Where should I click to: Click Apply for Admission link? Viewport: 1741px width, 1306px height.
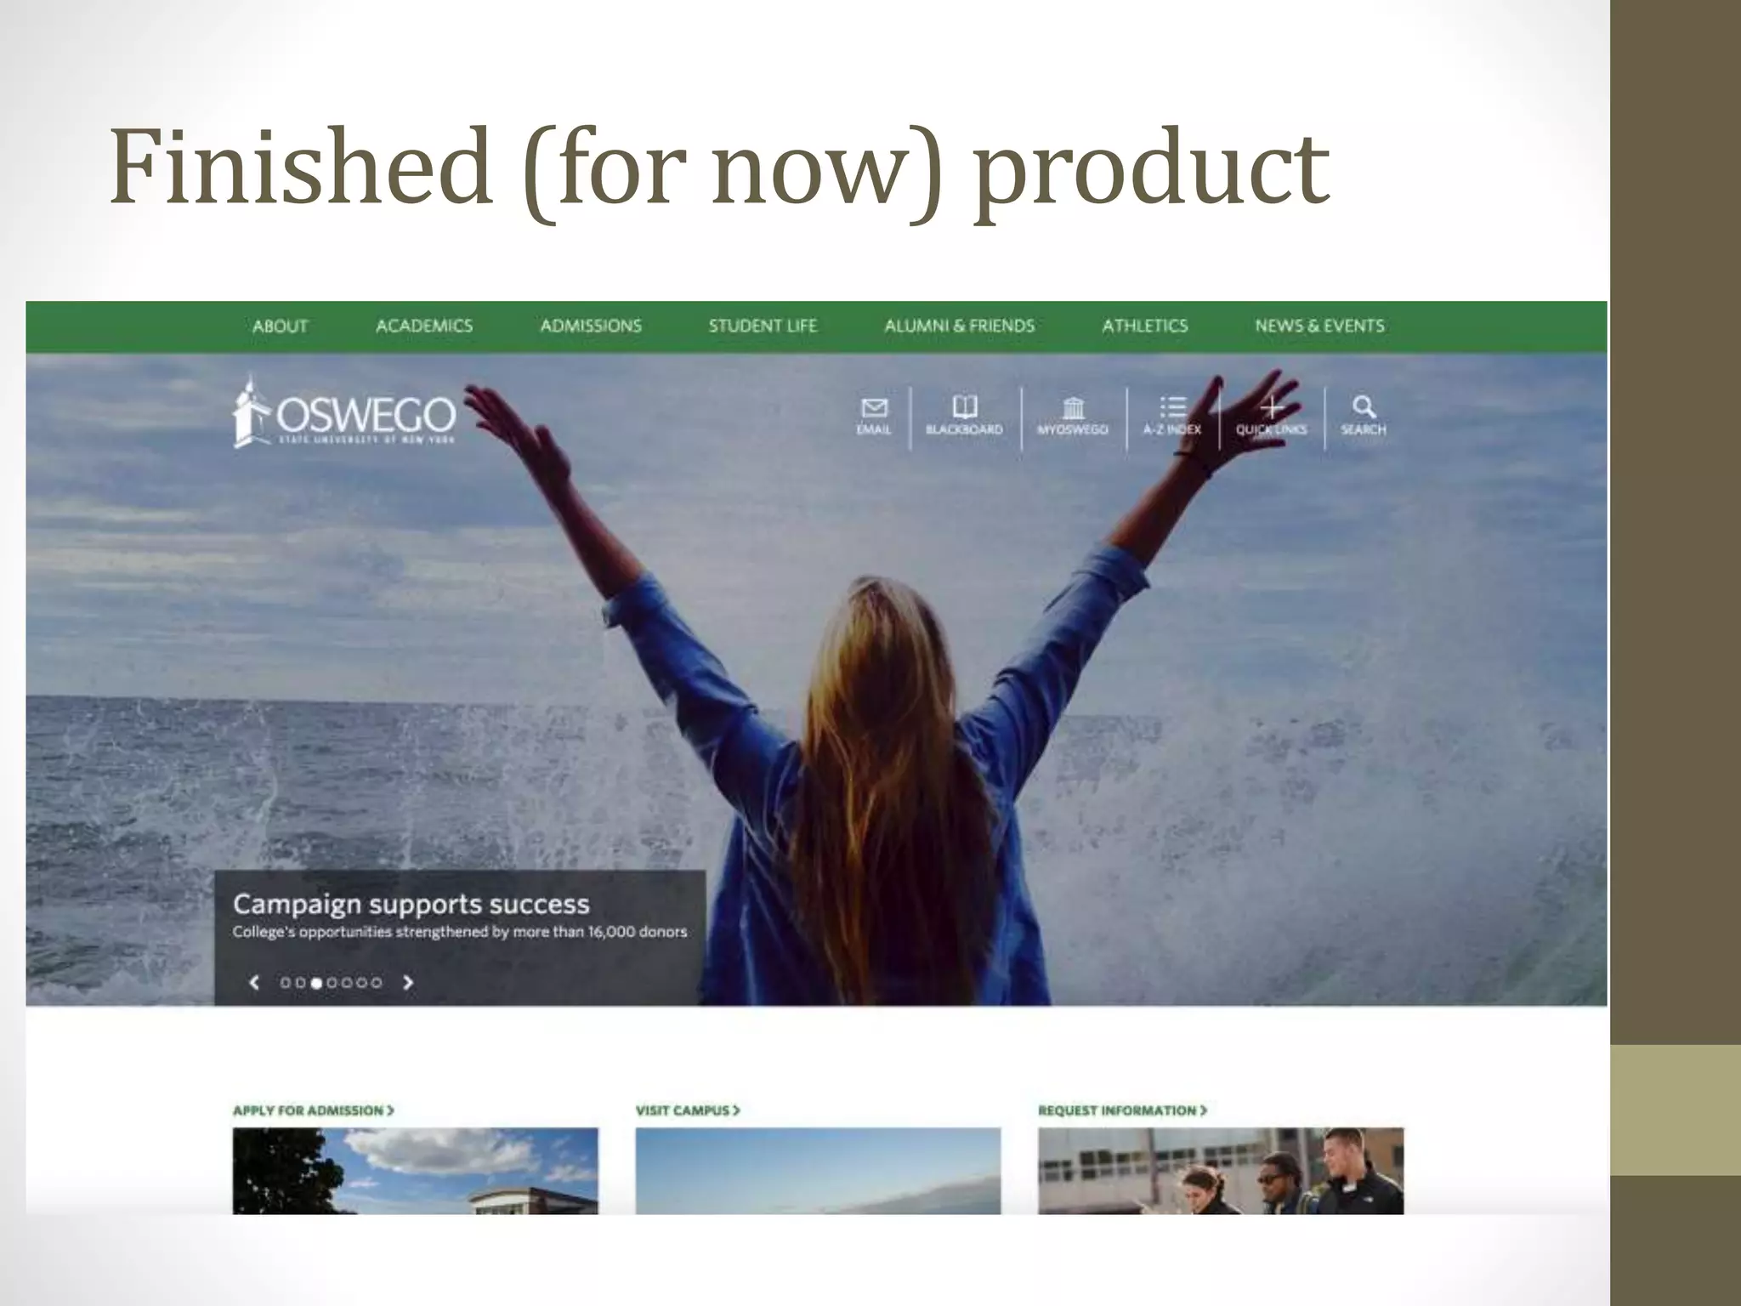(314, 1110)
